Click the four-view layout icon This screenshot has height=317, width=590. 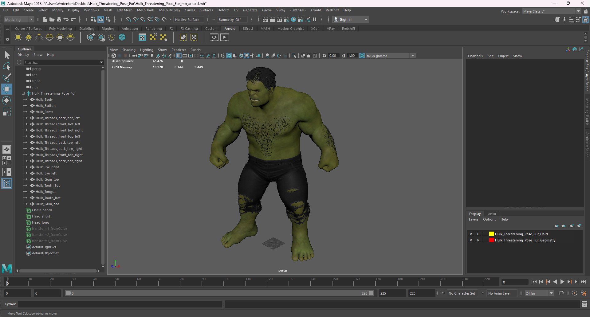[7, 161]
